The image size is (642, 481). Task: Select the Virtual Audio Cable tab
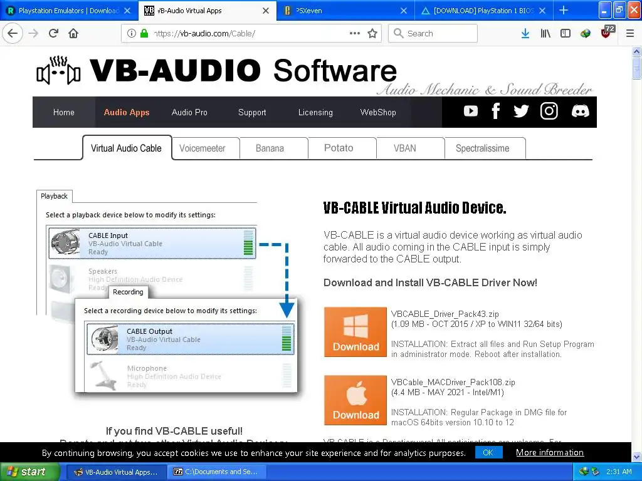[127, 148]
